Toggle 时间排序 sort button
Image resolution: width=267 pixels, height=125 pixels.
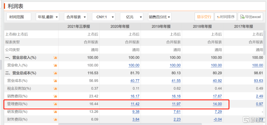pos(226,17)
